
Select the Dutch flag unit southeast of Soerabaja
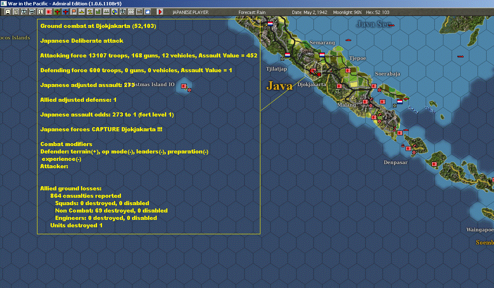coord(399,101)
